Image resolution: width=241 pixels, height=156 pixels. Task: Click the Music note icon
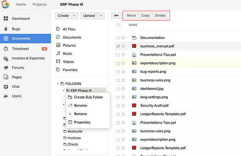pos(58,54)
